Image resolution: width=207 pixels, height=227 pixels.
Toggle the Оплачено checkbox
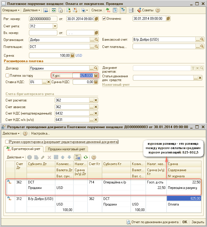(x=104, y=19)
